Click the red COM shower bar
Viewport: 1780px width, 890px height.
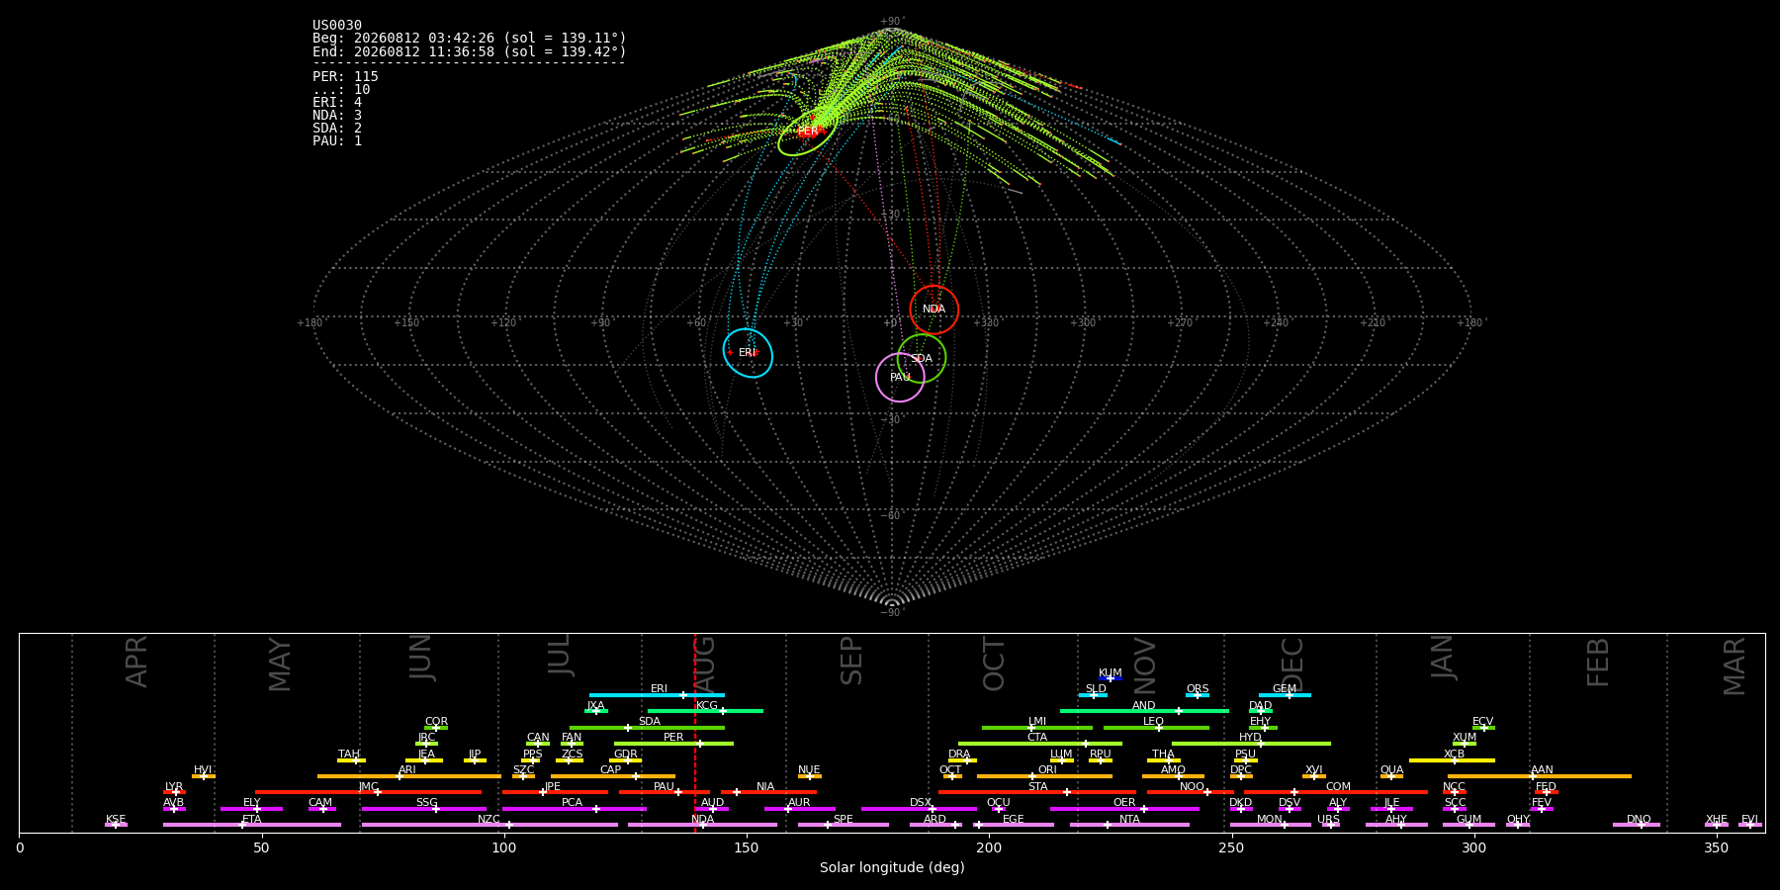[1336, 792]
